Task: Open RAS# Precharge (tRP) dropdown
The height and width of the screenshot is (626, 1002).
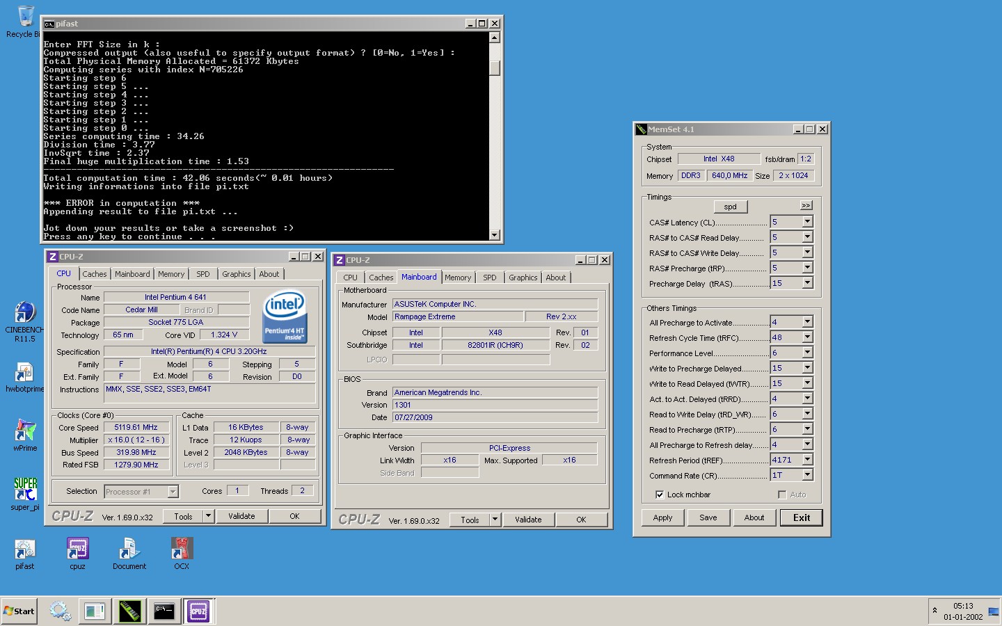Action: pyautogui.click(x=807, y=268)
